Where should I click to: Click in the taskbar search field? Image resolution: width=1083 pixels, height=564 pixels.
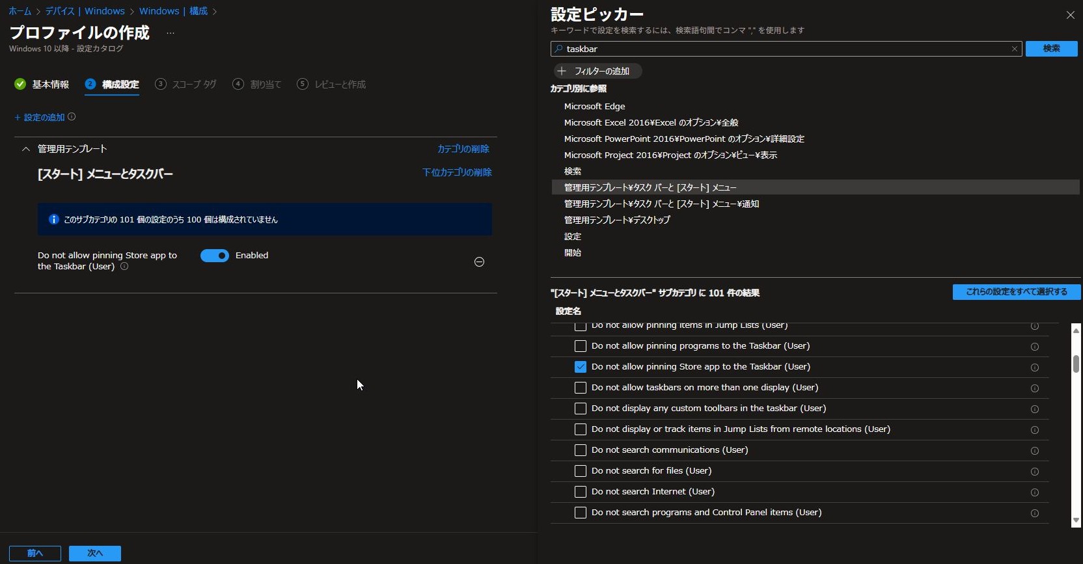pyautogui.click(x=781, y=49)
